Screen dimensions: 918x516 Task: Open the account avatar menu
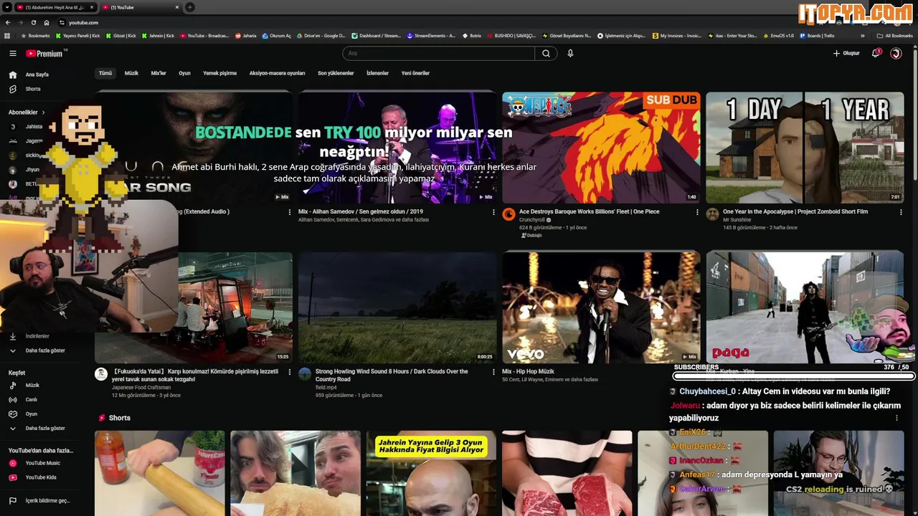pyautogui.click(x=896, y=53)
